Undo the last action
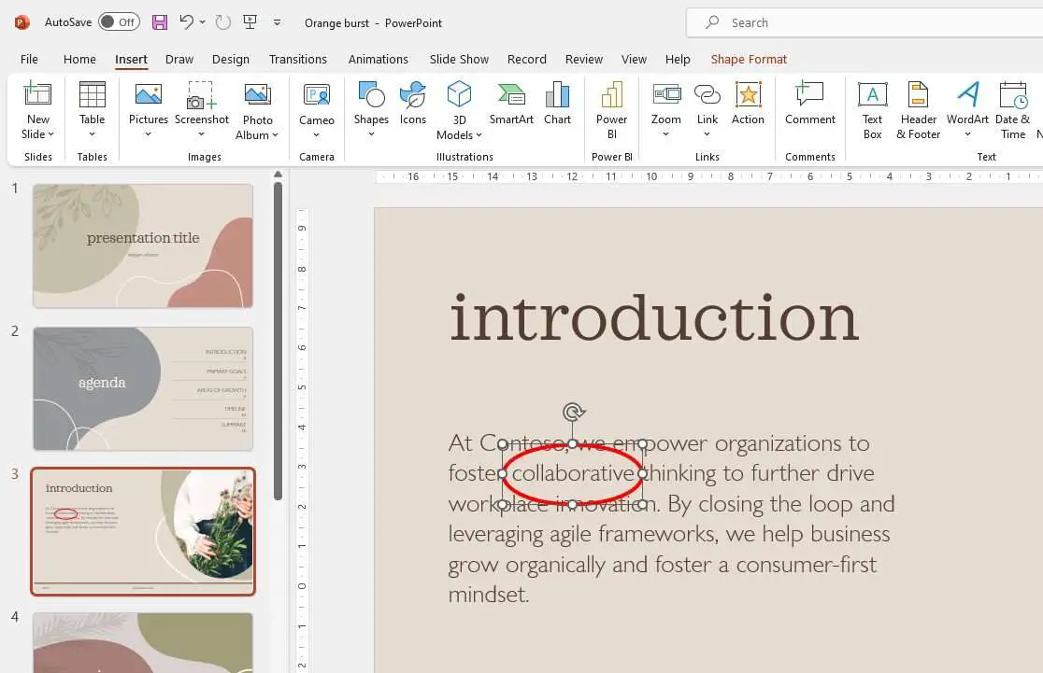Viewport: 1043px width, 673px height. pyautogui.click(x=186, y=21)
